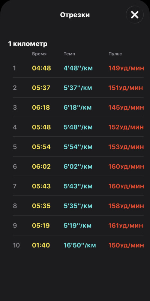Click the Пульс column header
The image size is (150, 301).
click(115, 54)
